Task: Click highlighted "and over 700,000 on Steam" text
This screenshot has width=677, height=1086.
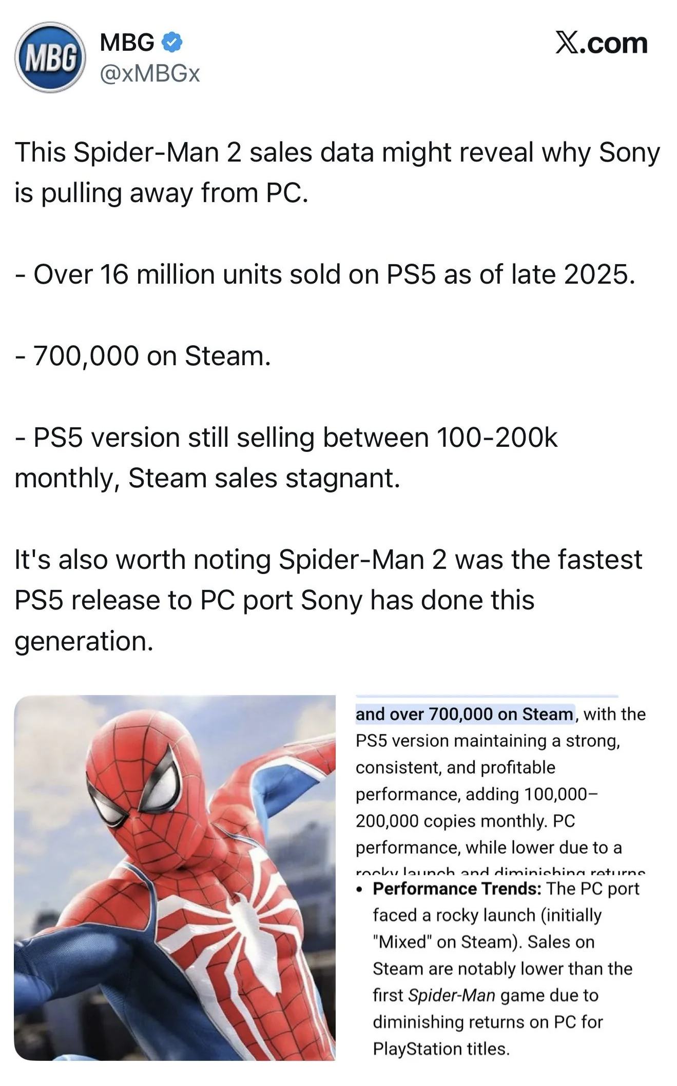Action: pyautogui.click(x=464, y=714)
